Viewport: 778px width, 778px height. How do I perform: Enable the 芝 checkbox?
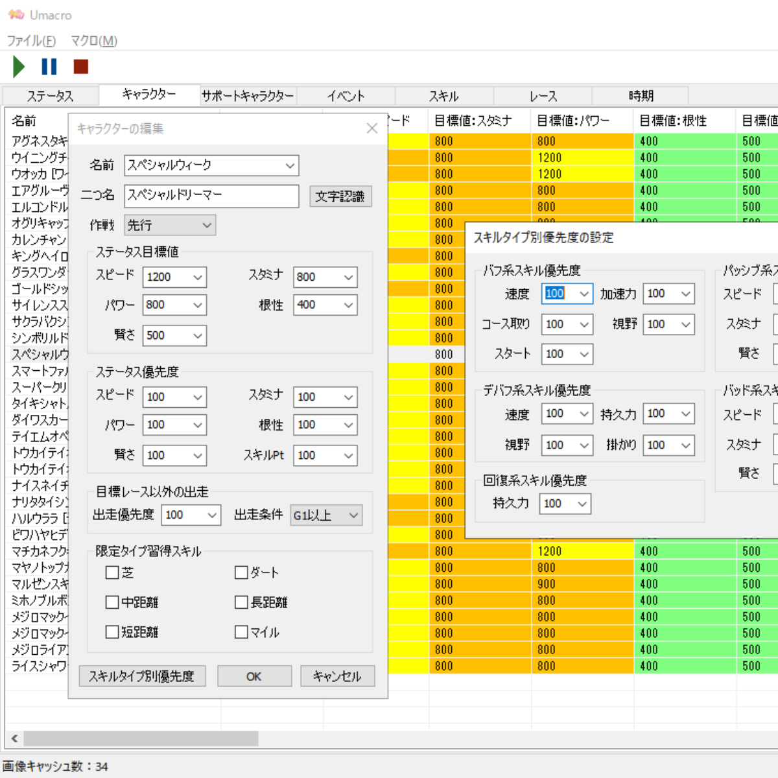point(112,572)
